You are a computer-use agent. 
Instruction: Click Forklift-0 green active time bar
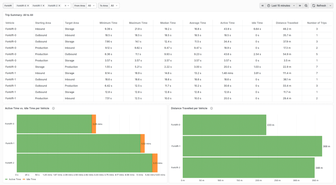[54, 124]
